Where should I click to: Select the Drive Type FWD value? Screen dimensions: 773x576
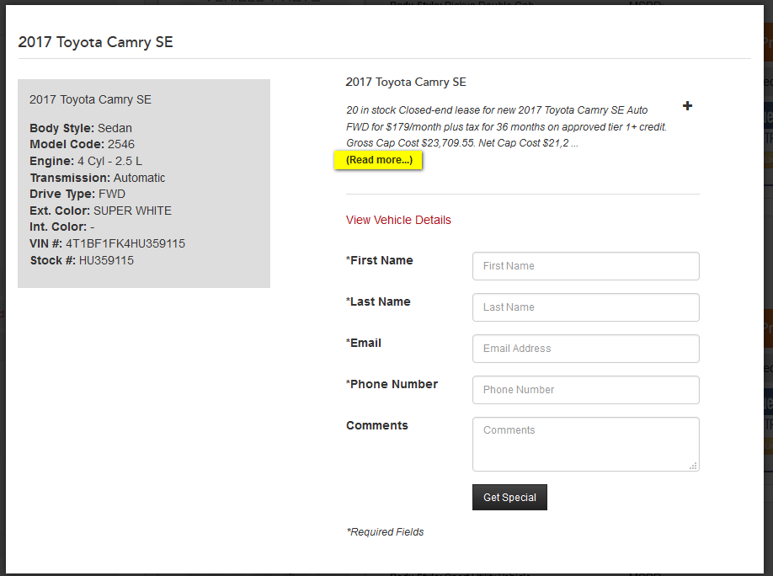(x=112, y=194)
